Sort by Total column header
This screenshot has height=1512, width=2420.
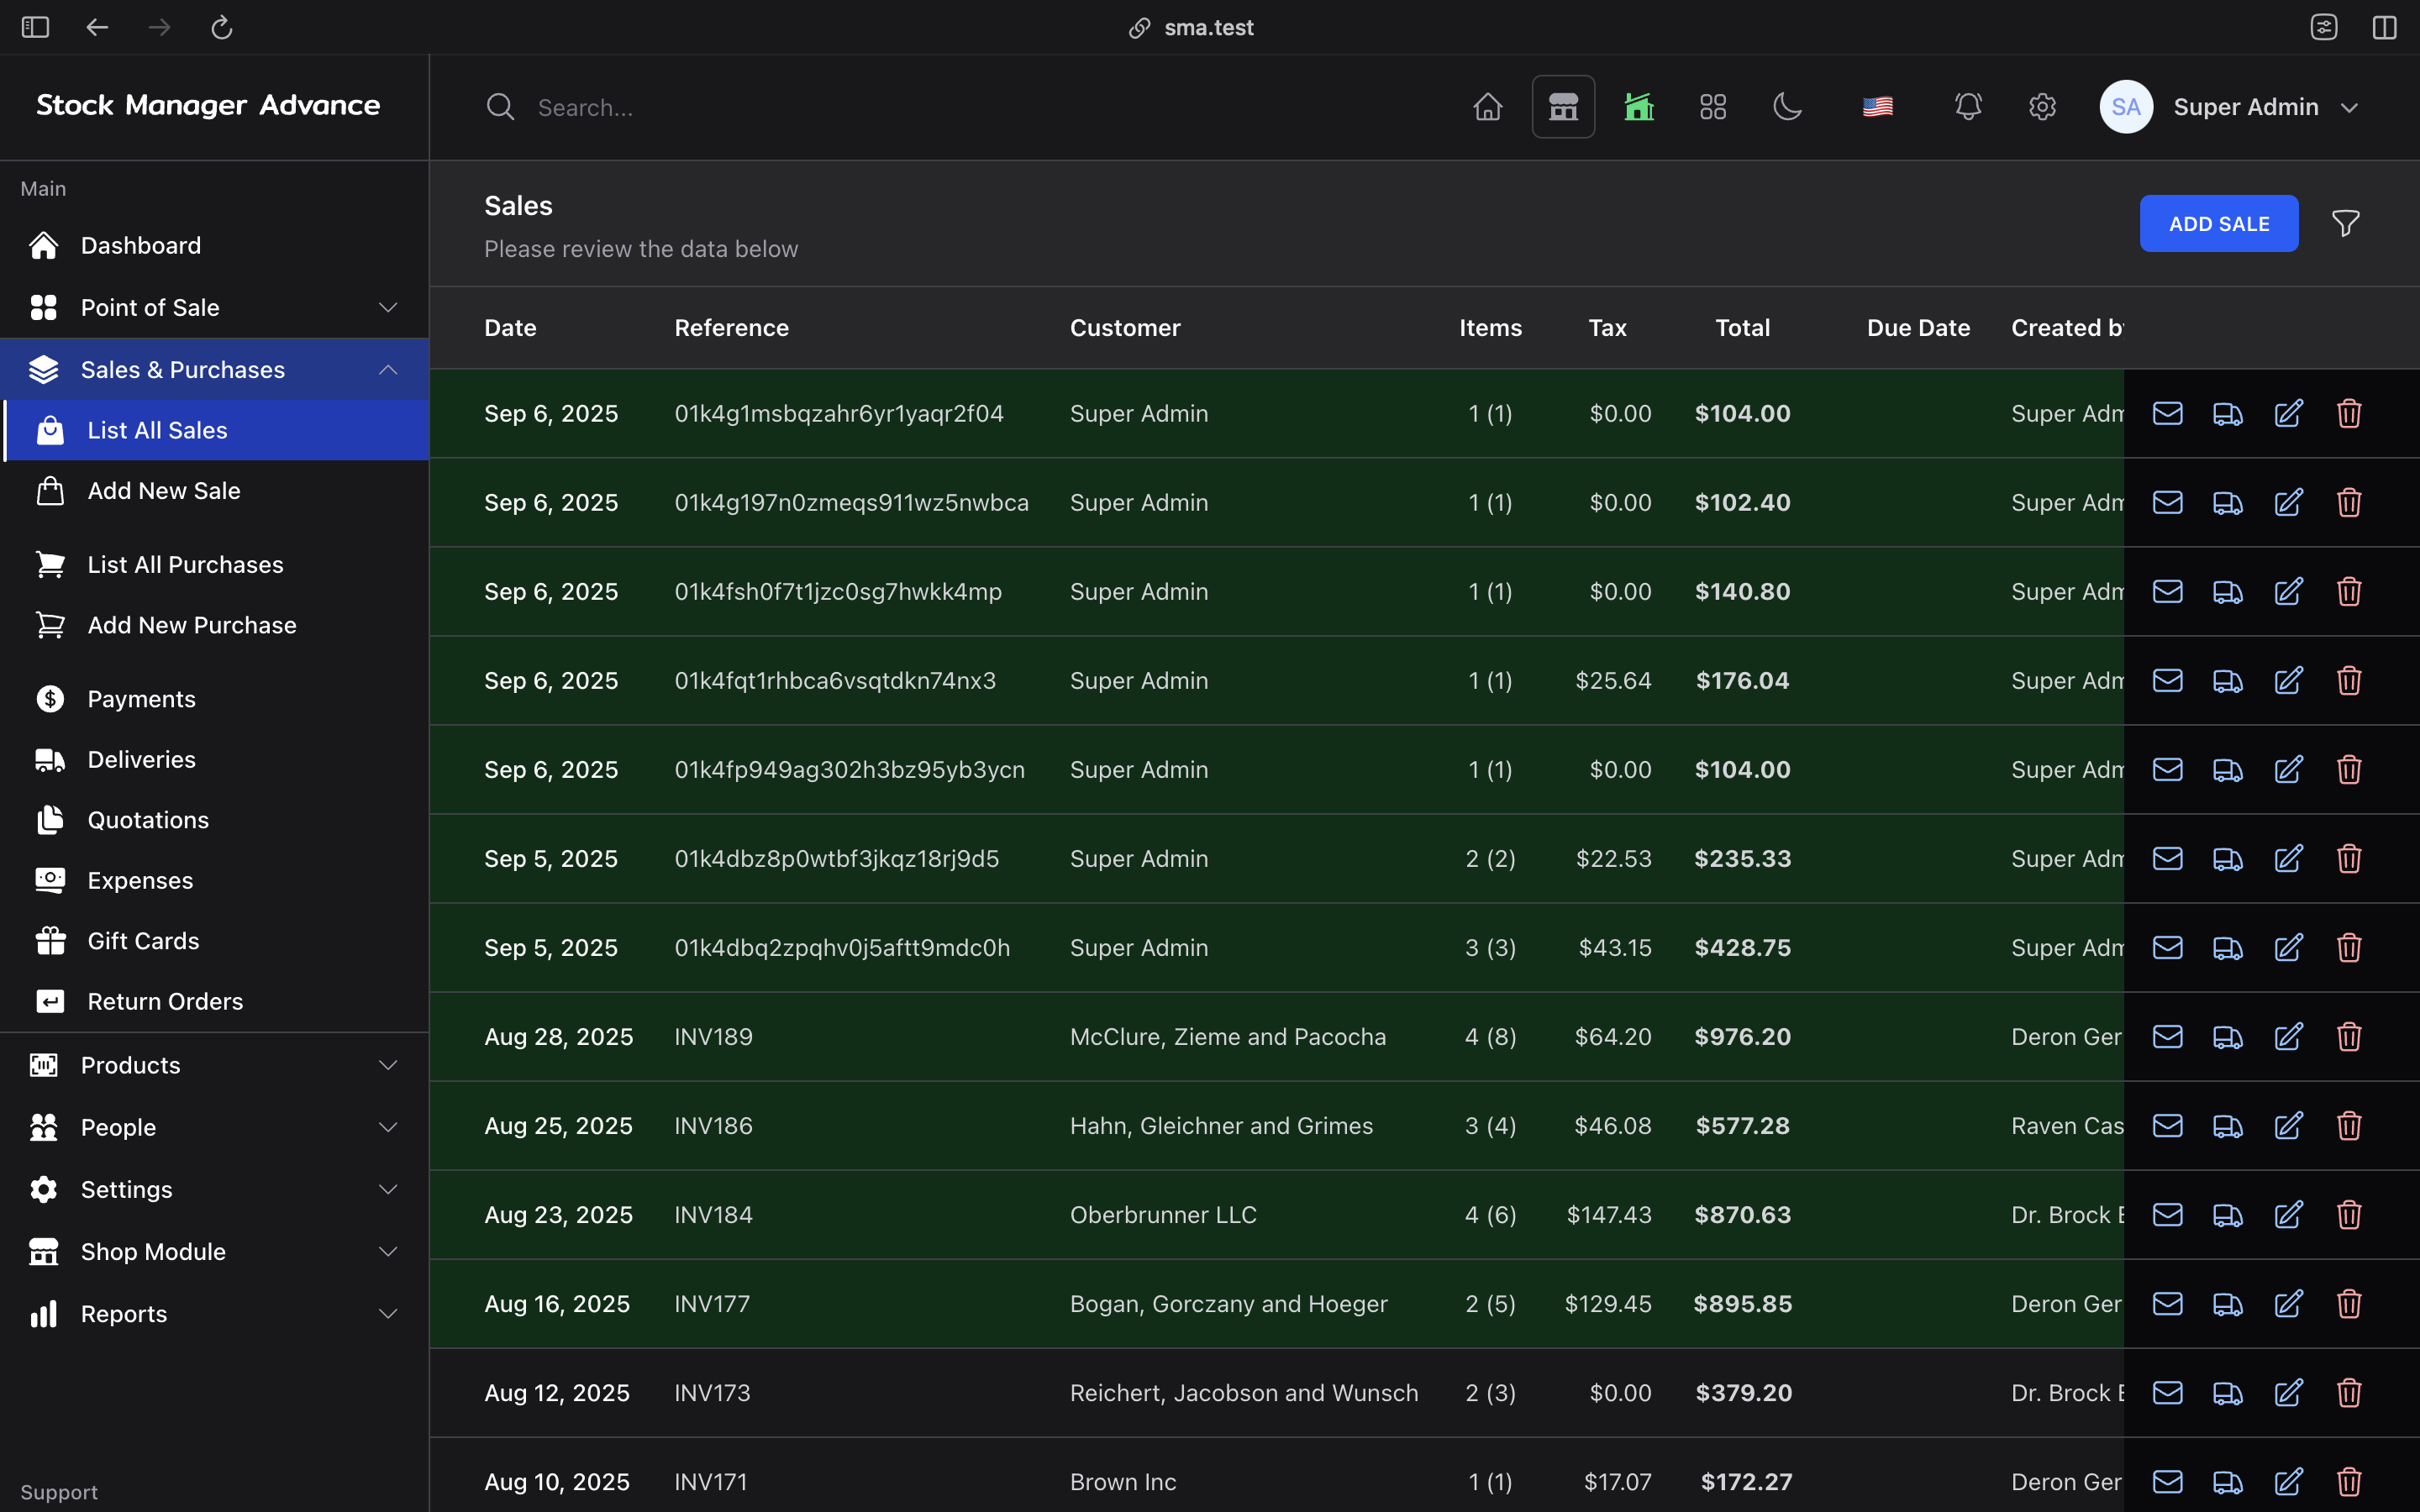(1742, 328)
